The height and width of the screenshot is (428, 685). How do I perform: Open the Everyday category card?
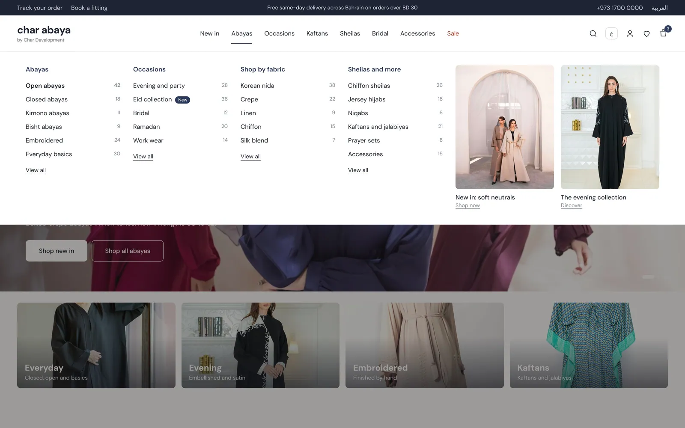pos(96,345)
